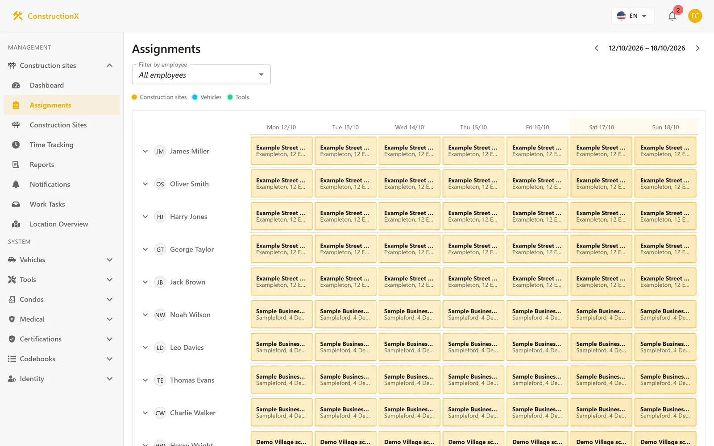Image resolution: width=714 pixels, height=446 pixels.
Task: Click the ConstructionX logo icon
Action: coord(17,16)
